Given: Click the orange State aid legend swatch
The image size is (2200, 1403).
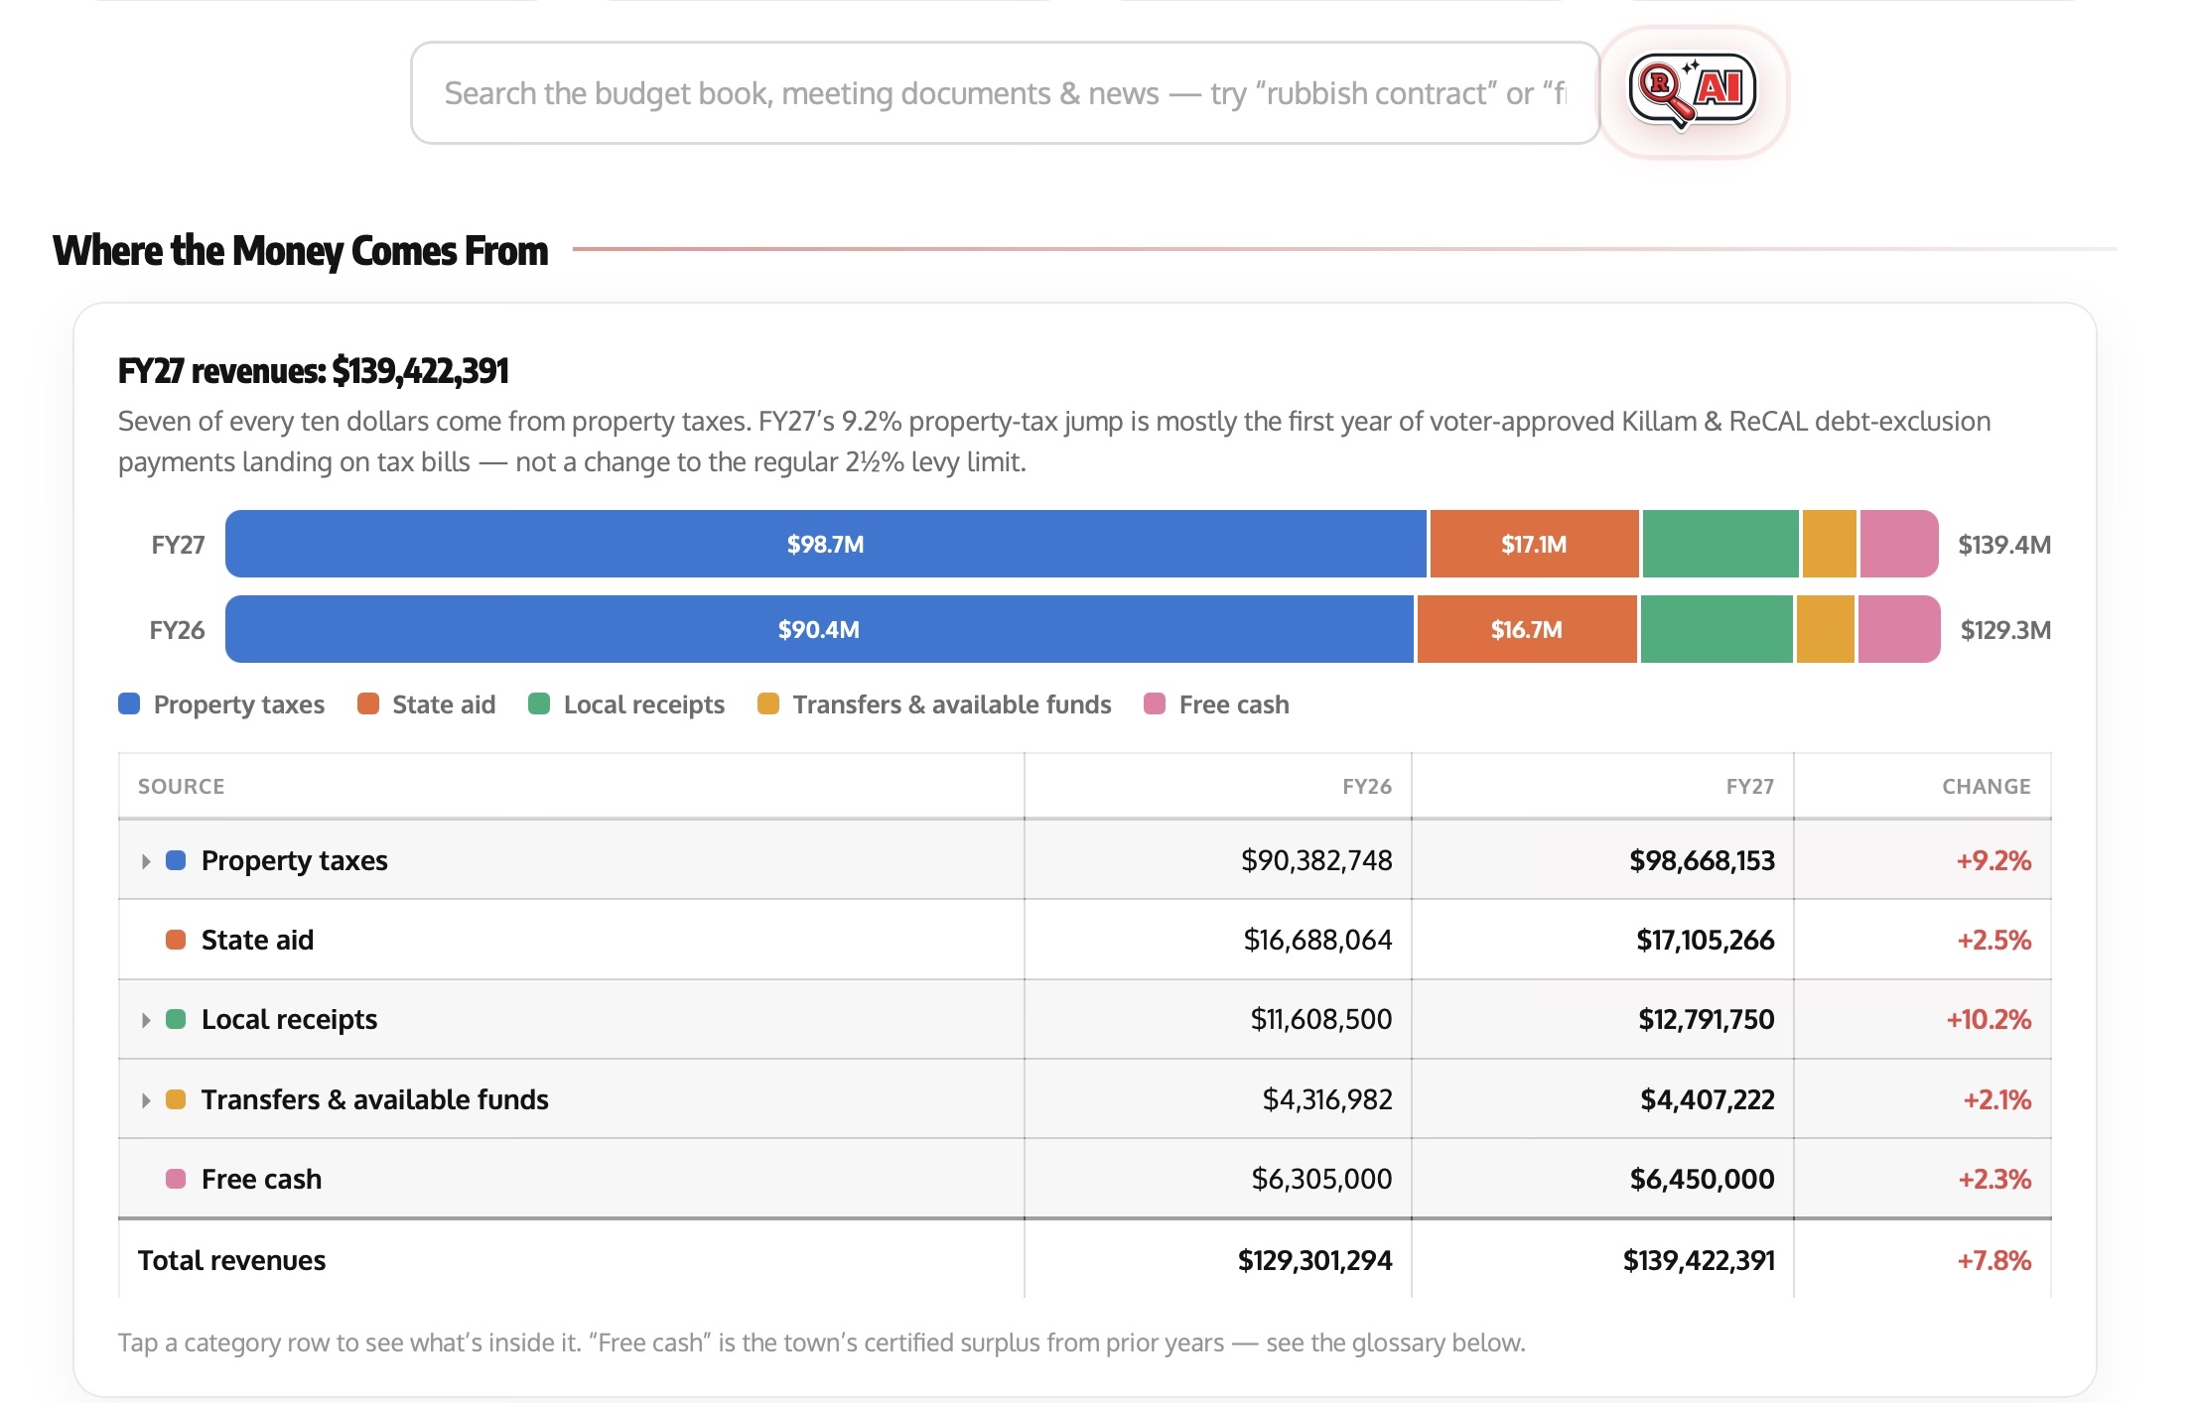Looking at the screenshot, I should pyautogui.click(x=368, y=704).
